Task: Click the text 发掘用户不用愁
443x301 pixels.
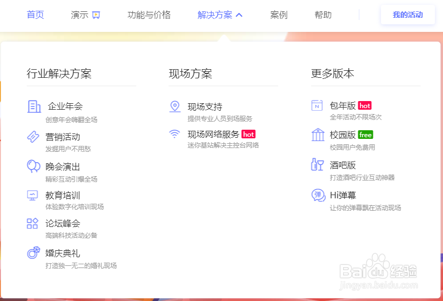Action: [x=68, y=149]
